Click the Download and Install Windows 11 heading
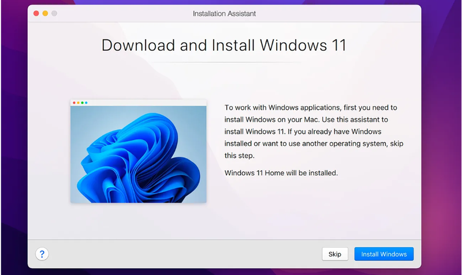The height and width of the screenshot is (275, 462). tap(224, 45)
